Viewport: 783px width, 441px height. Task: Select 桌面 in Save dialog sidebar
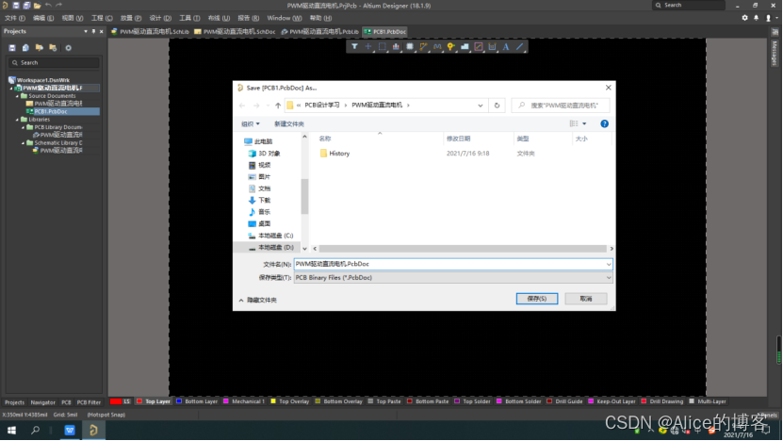tap(259, 223)
